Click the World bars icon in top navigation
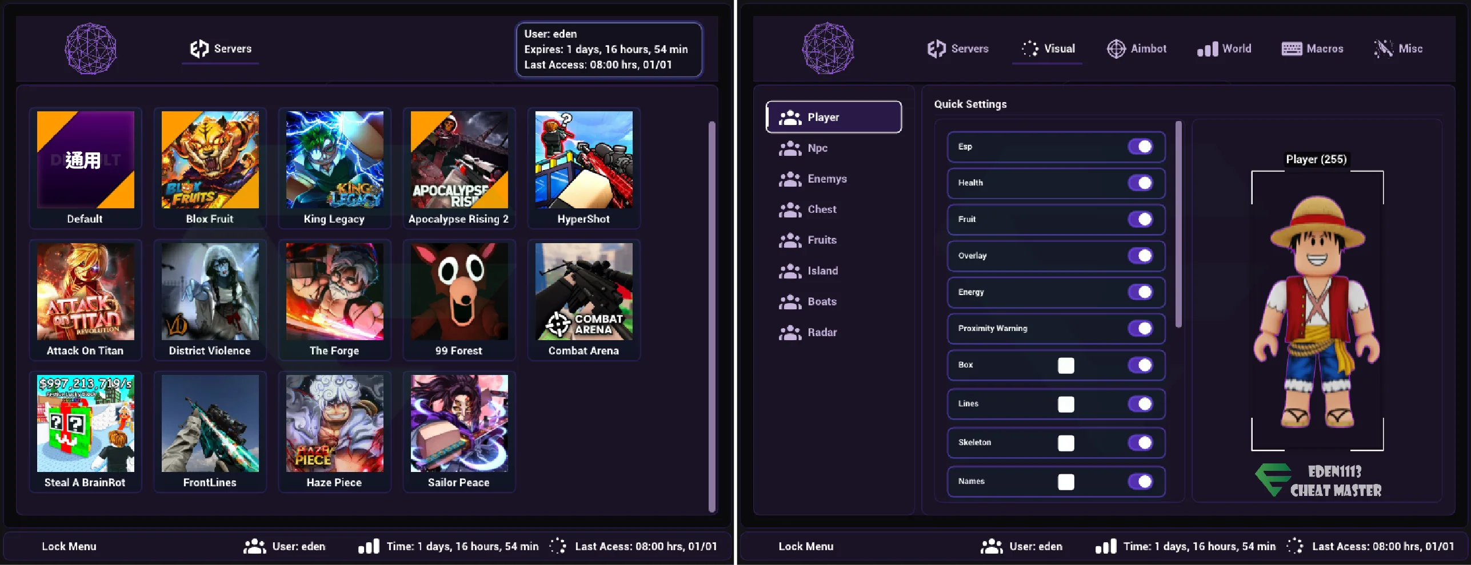 1207,49
